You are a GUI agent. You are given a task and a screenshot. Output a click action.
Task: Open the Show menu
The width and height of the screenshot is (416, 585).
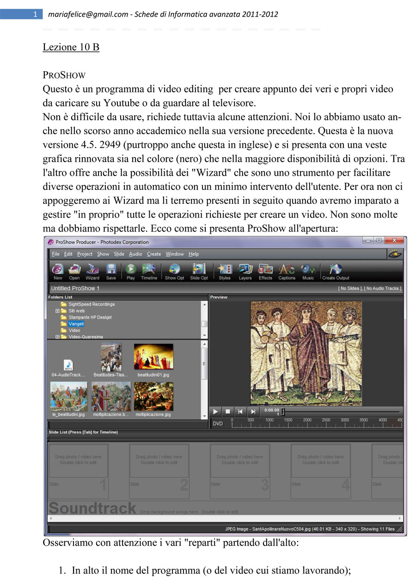103,254
